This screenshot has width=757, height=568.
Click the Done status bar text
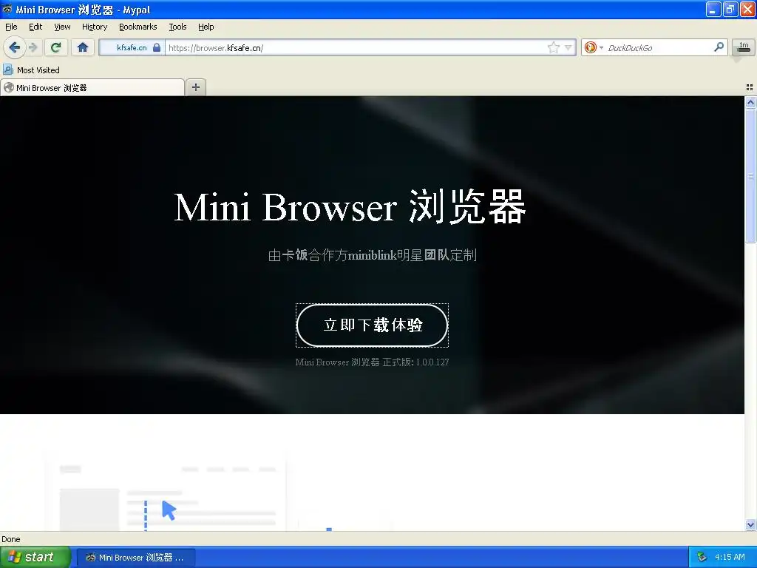point(10,539)
